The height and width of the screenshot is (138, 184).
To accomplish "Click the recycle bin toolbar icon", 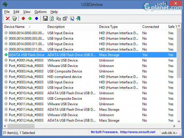I will click(14, 18).
